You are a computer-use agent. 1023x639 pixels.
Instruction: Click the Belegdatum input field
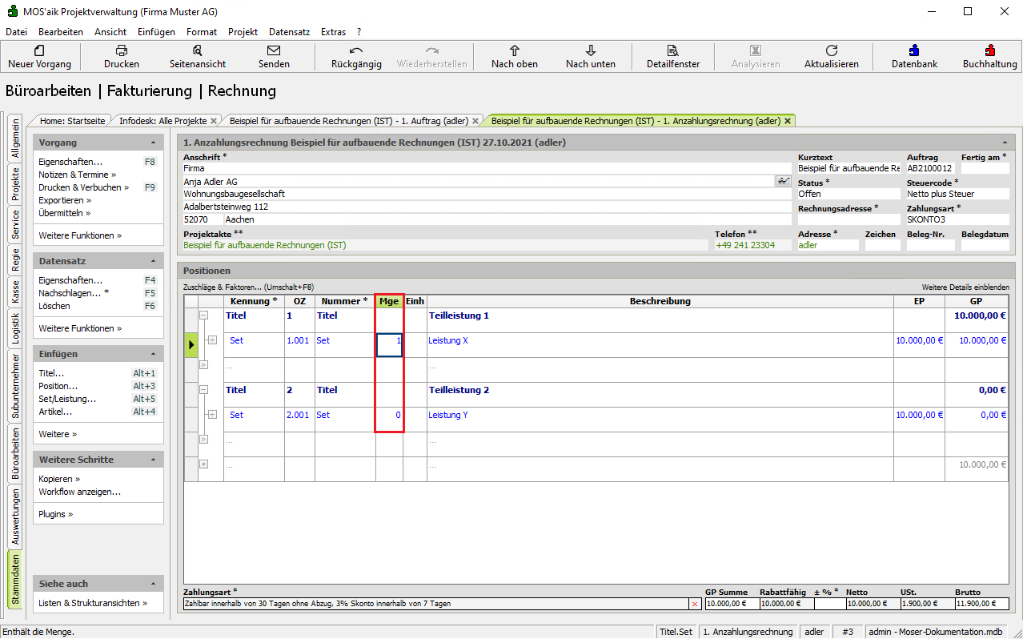point(985,245)
